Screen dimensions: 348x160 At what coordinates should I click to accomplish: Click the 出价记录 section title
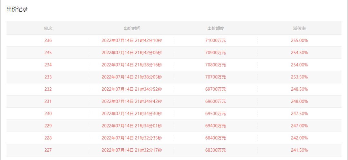click(17, 9)
